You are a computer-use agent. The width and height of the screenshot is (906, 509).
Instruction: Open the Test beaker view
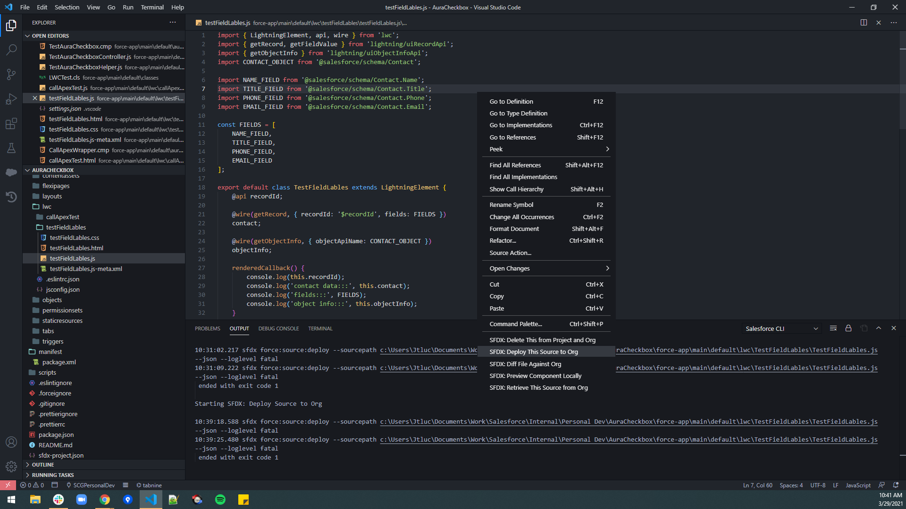click(11, 148)
